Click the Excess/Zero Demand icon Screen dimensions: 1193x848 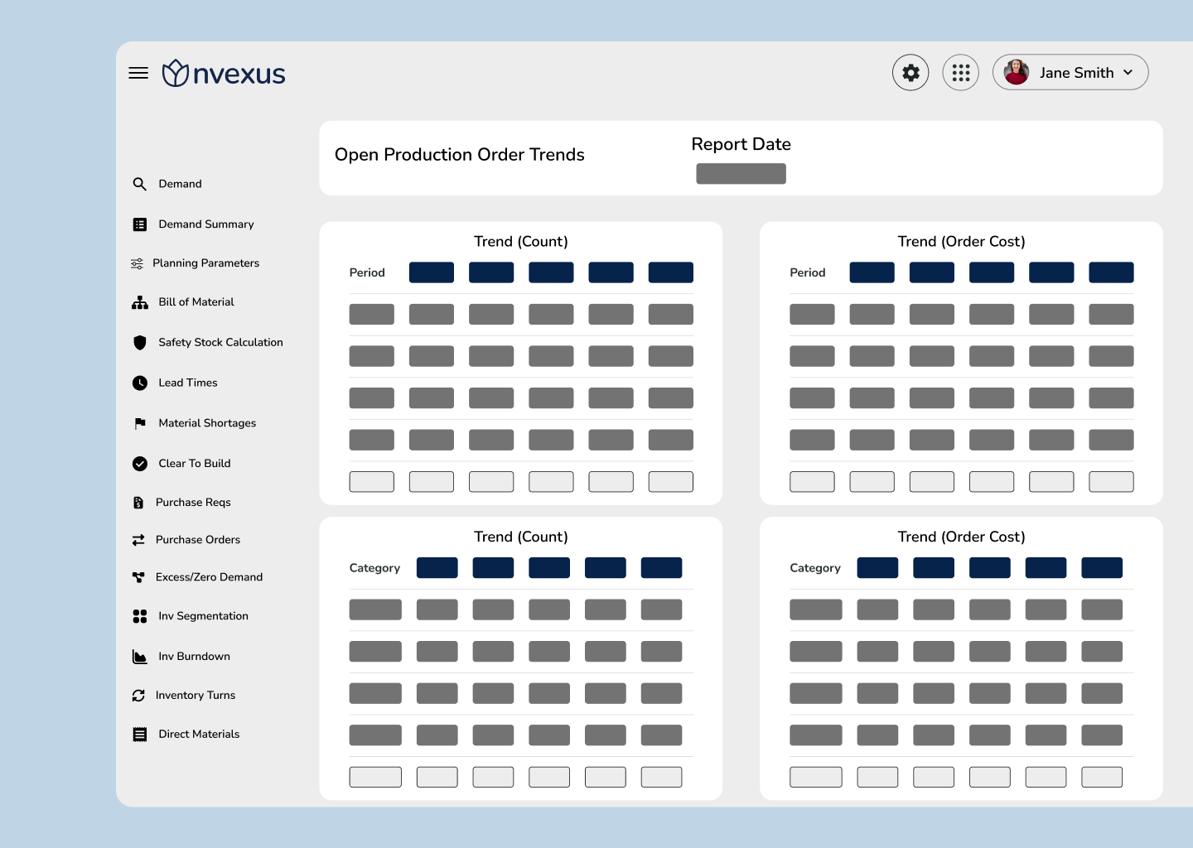tap(138, 577)
